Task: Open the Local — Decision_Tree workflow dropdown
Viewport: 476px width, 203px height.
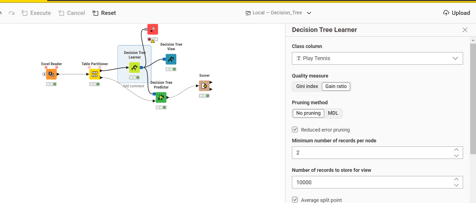Action: pos(309,13)
